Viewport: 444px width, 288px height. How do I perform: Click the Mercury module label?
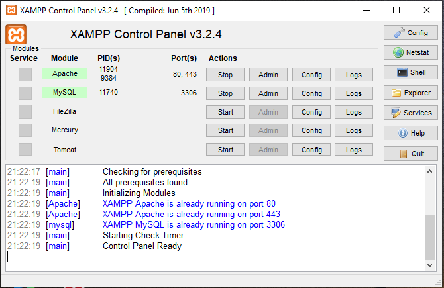65,130
